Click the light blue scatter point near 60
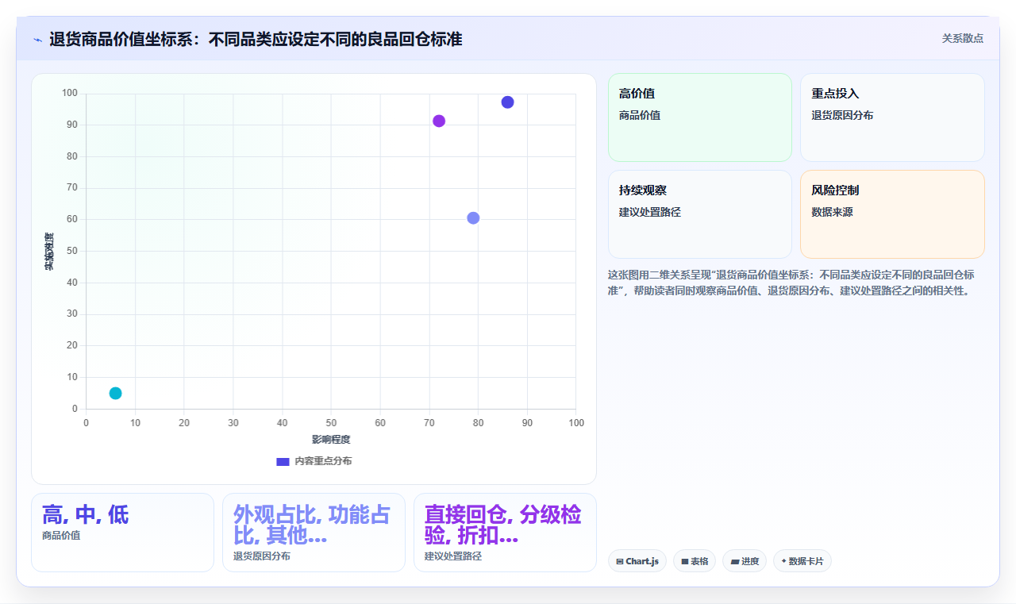Image resolution: width=1016 pixels, height=604 pixels. (473, 218)
